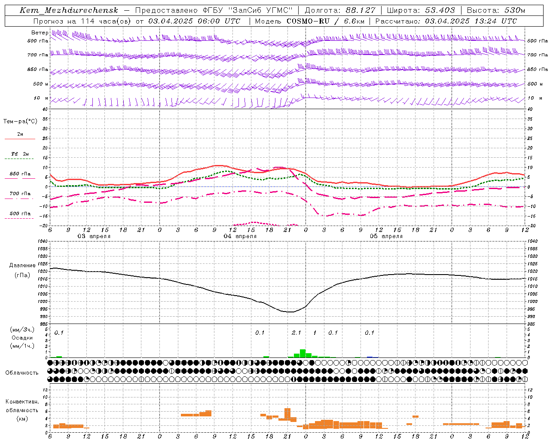Click the Kem_Mezhdurechensk station title
The height and width of the screenshot is (440, 550).
[69, 10]
